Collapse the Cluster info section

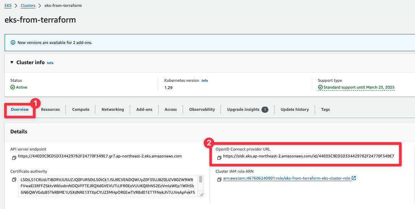coord(11,63)
